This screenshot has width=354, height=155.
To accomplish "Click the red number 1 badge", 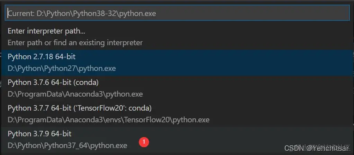I will (144, 142).
